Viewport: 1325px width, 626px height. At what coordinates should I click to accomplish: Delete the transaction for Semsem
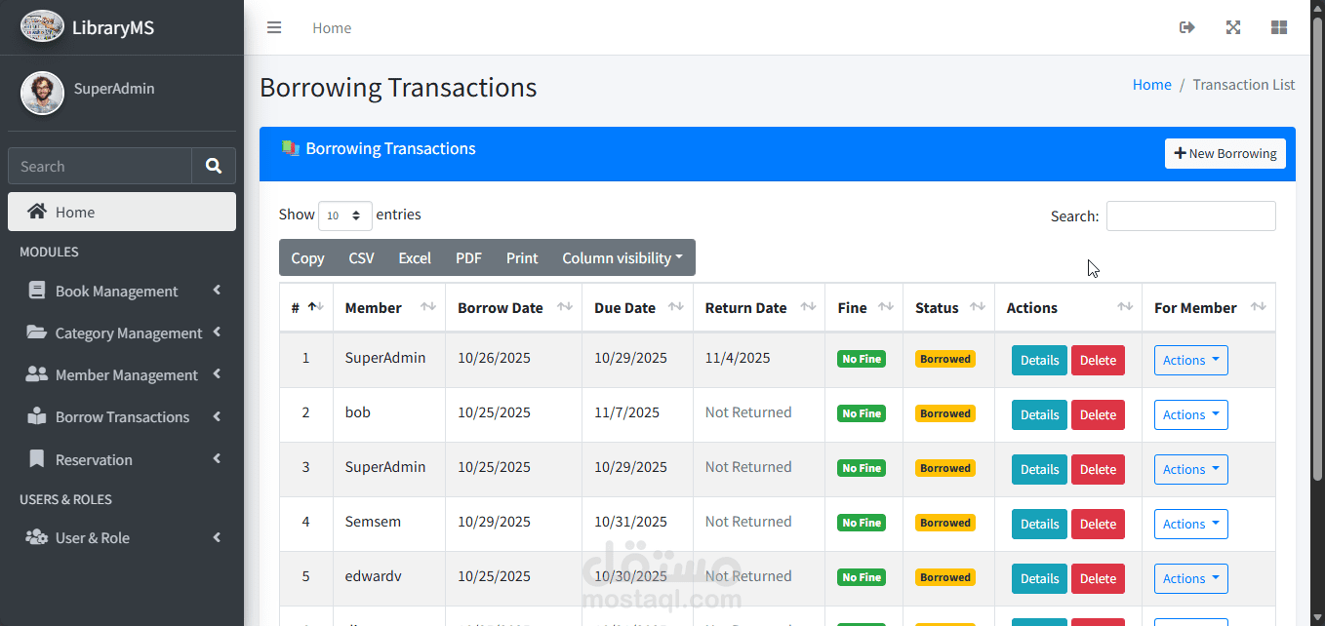pyautogui.click(x=1098, y=524)
